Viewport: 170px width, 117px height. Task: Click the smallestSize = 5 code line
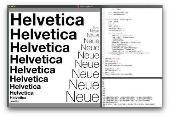tap(111, 62)
